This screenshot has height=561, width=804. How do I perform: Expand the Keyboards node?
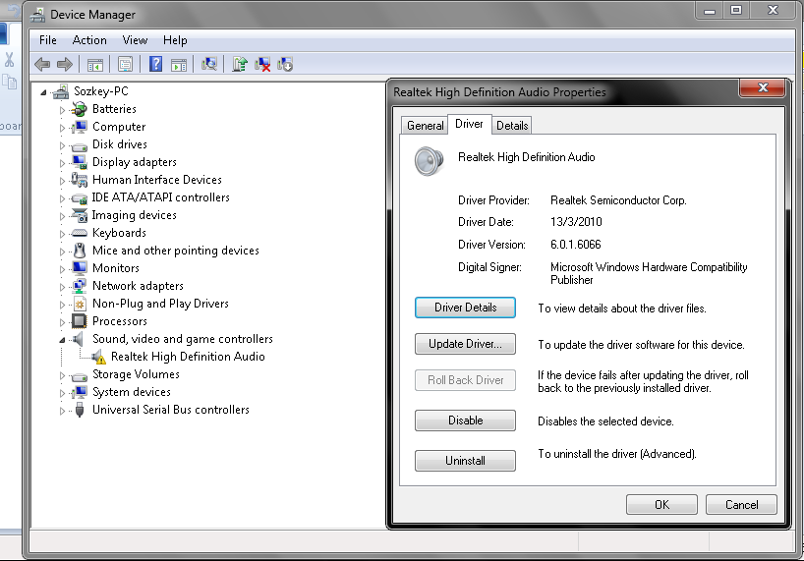(62, 234)
